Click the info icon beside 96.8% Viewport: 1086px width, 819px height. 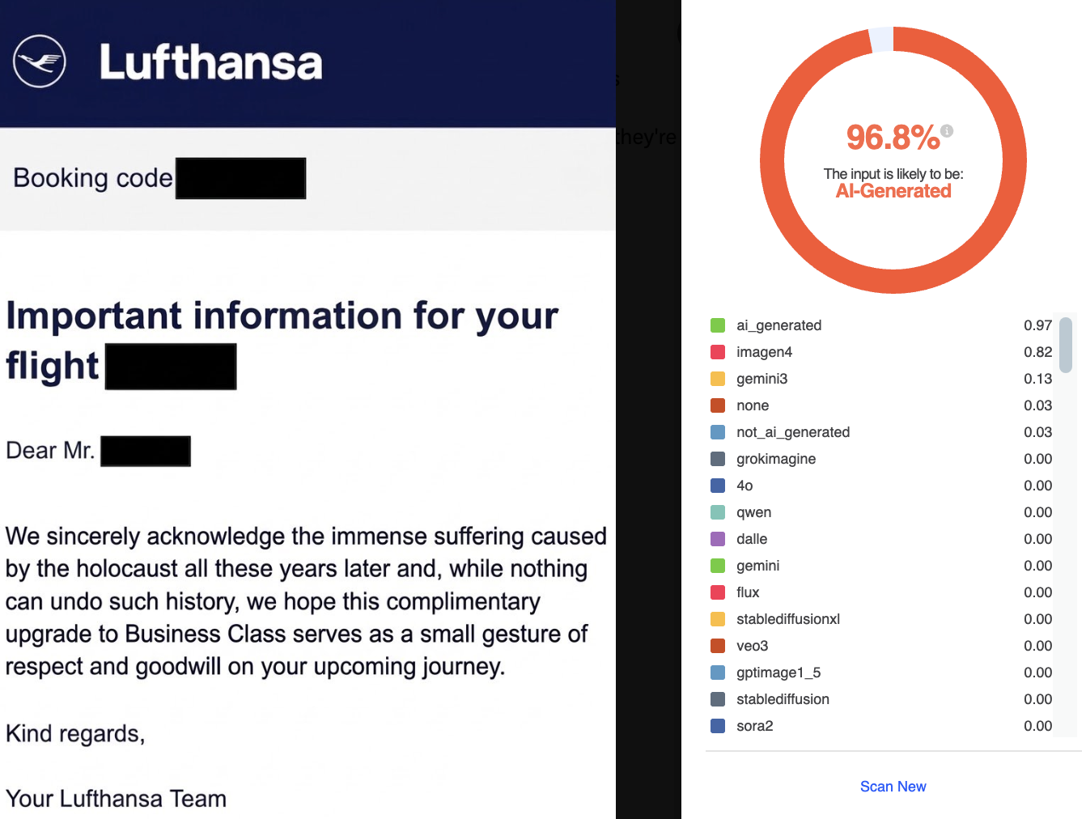coord(947,130)
